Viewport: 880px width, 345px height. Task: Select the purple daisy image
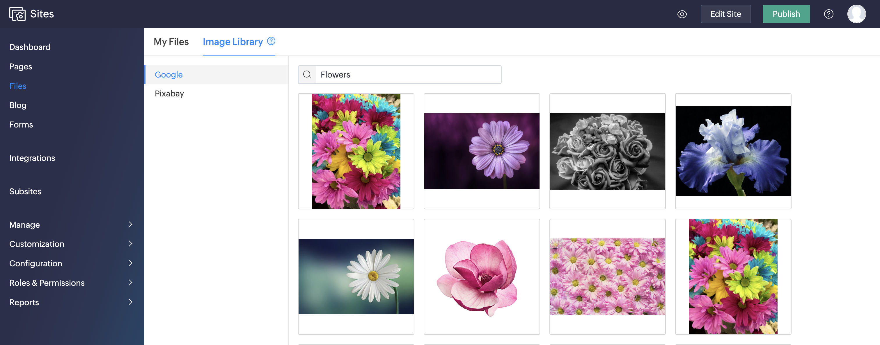pos(482,151)
